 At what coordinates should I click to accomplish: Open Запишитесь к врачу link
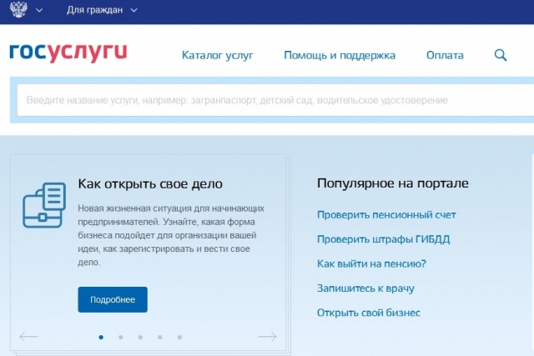pos(365,288)
